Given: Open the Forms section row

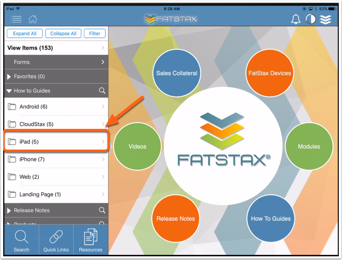Looking at the screenshot, I should tap(56, 62).
